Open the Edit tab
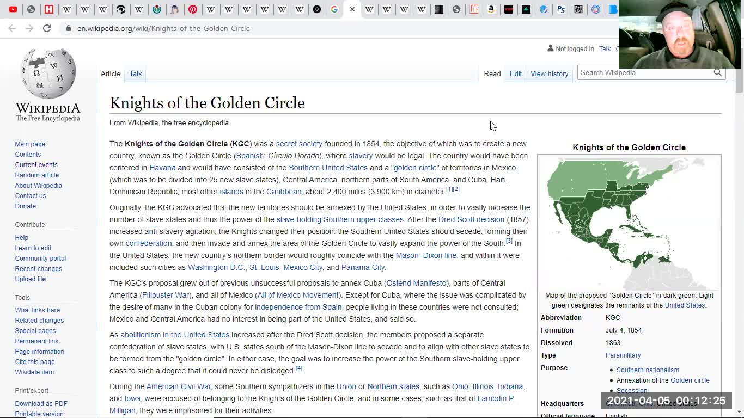 (x=516, y=73)
